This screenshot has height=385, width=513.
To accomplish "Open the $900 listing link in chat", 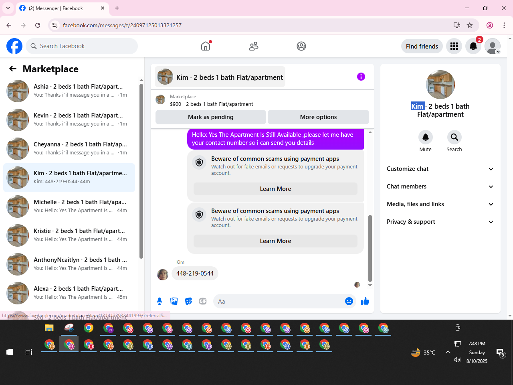I will tap(211, 104).
